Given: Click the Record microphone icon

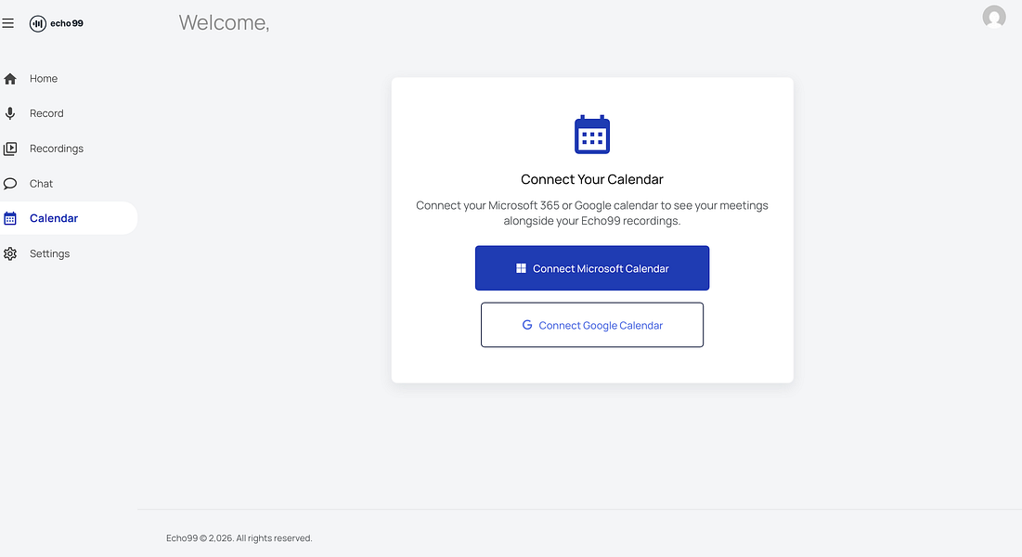Looking at the screenshot, I should tap(10, 113).
